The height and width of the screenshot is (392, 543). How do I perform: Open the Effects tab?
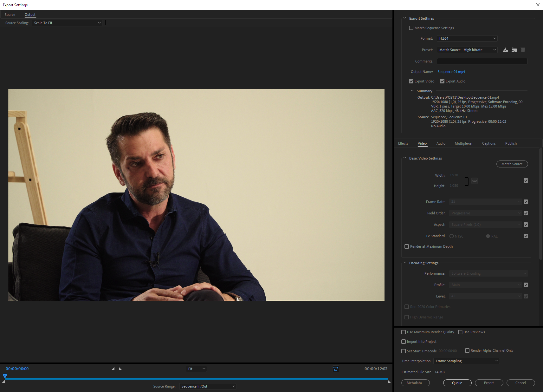click(x=403, y=143)
